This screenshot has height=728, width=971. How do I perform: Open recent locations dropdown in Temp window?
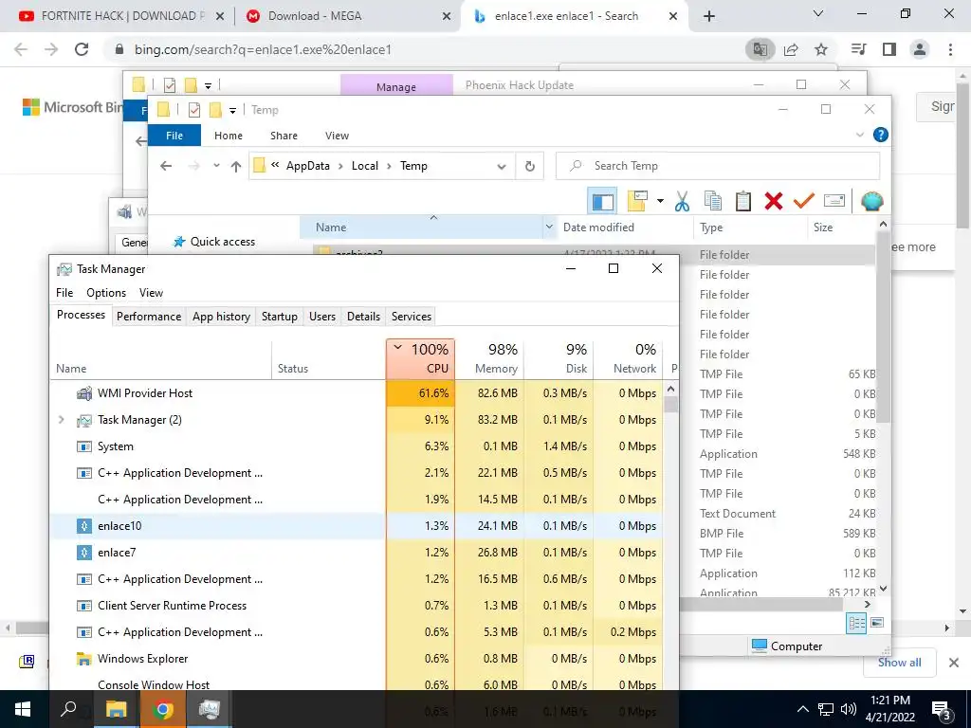coord(216,166)
